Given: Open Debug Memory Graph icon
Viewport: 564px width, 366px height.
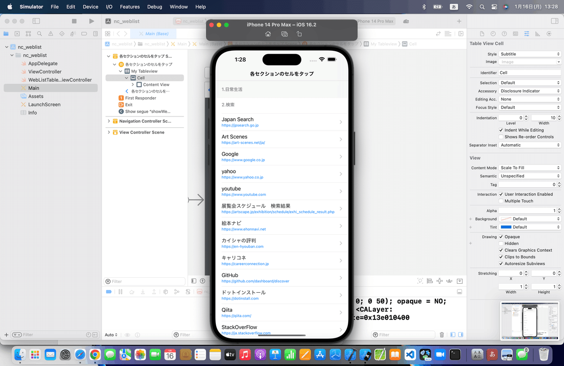Looking at the screenshot, I should 177,292.
